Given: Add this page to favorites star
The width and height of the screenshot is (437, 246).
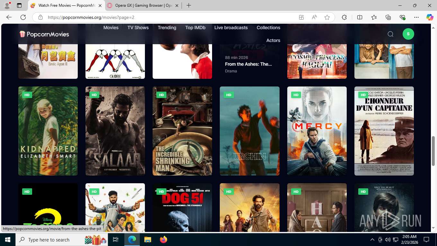Looking at the screenshot, I should tap(327, 17).
